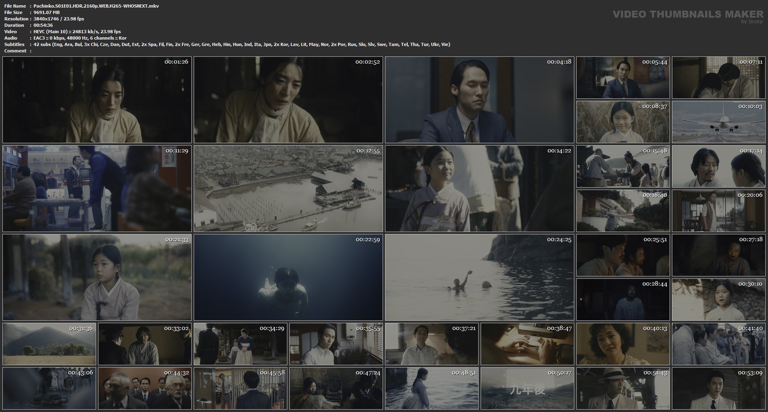This screenshot has width=768, height=412.
Task: Open the sea swimmers frame 00:24:25
Action: (479, 278)
